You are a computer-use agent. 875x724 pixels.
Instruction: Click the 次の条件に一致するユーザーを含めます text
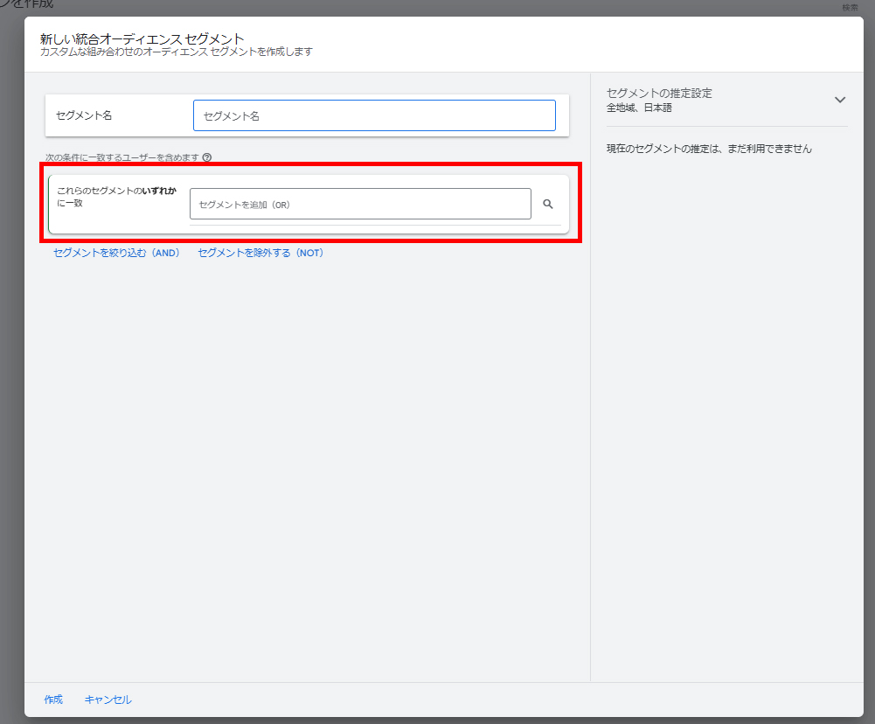[x=122, y=158]
